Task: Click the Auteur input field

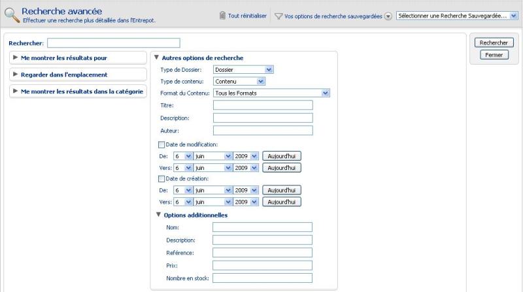Action: click(x=263, y=130)
